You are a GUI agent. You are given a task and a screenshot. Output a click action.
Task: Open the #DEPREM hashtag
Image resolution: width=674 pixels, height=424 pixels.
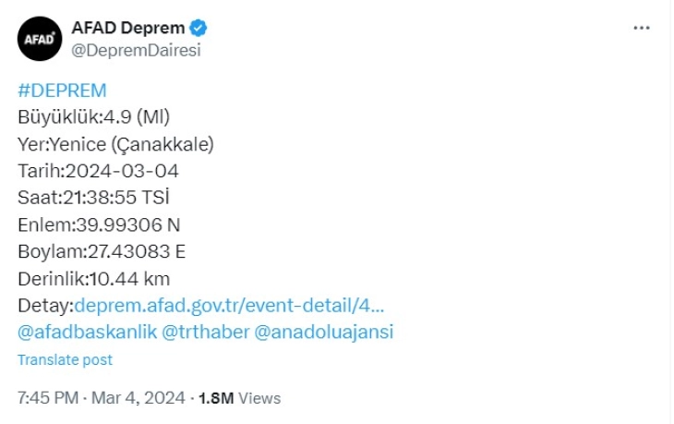pos(62,91)
